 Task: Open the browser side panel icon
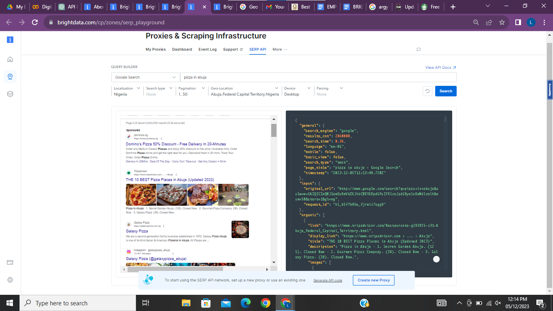518,22
